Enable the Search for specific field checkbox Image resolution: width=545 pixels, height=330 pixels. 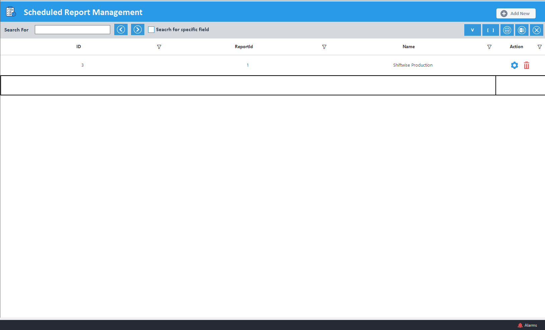coord(151,29)
